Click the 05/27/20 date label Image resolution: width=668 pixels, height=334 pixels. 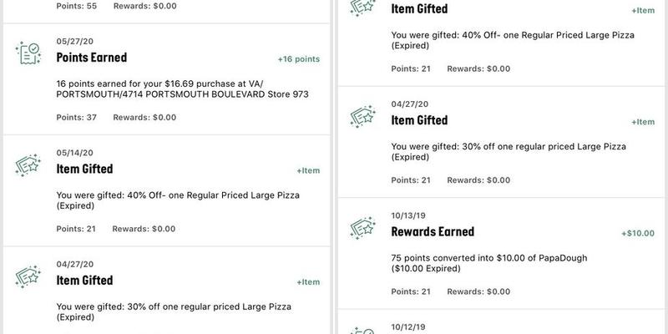(73, 41)
